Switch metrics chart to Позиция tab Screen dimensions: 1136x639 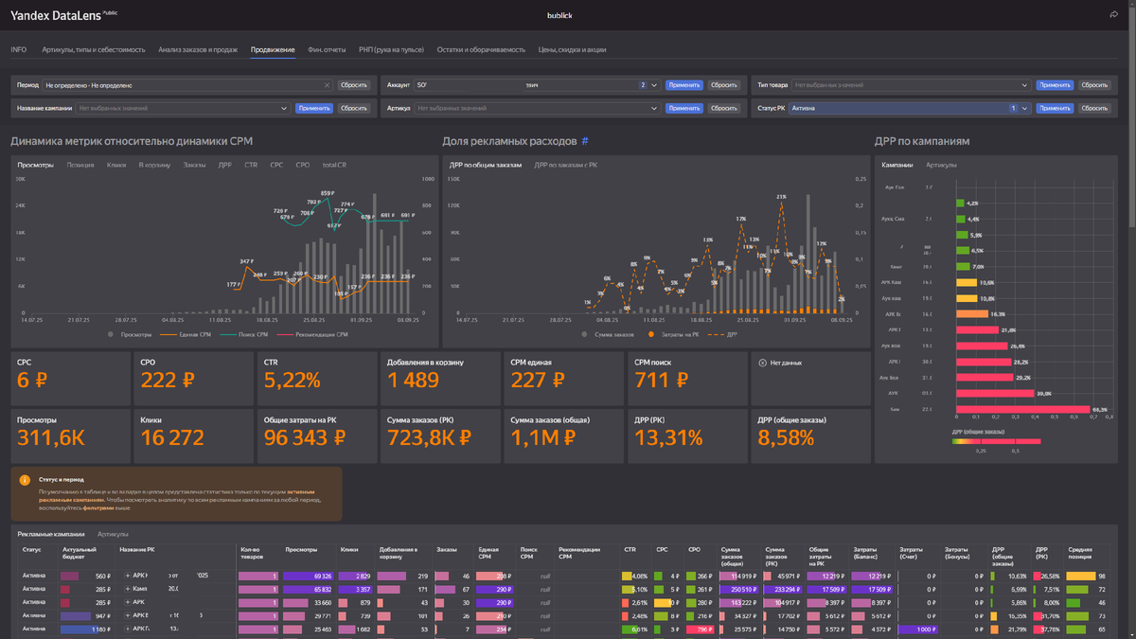[x=80, y=165]
